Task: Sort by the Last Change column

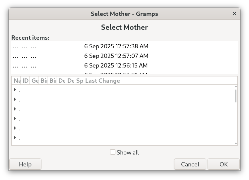Action: point(102,81)
